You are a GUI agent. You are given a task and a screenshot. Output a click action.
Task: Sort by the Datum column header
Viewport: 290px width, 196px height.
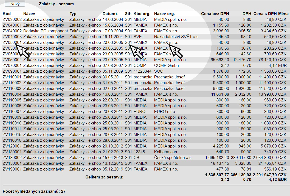pos(109,14)
